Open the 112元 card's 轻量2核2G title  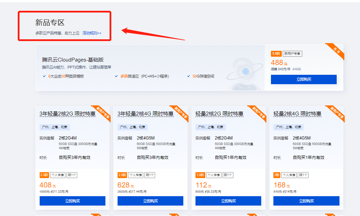[x=219, y=114]
